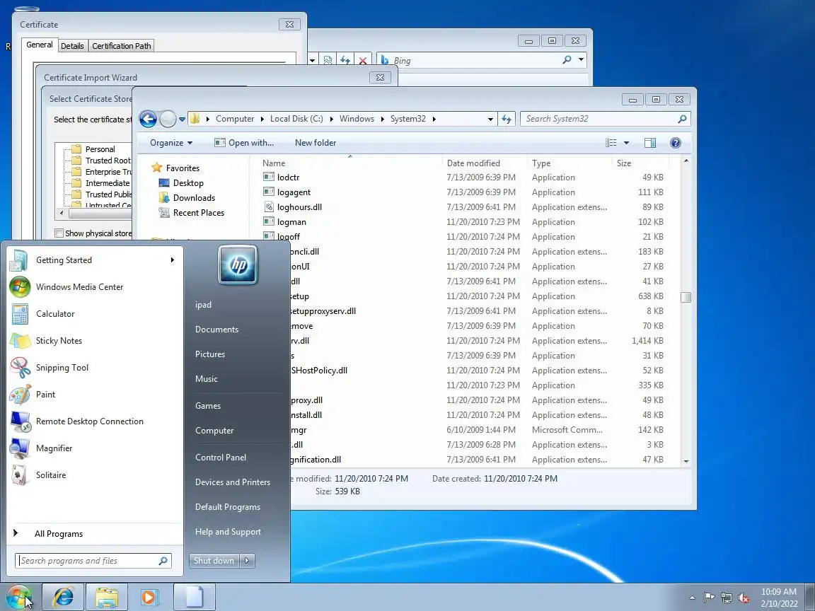Click the muted volume tray icon

744,598
